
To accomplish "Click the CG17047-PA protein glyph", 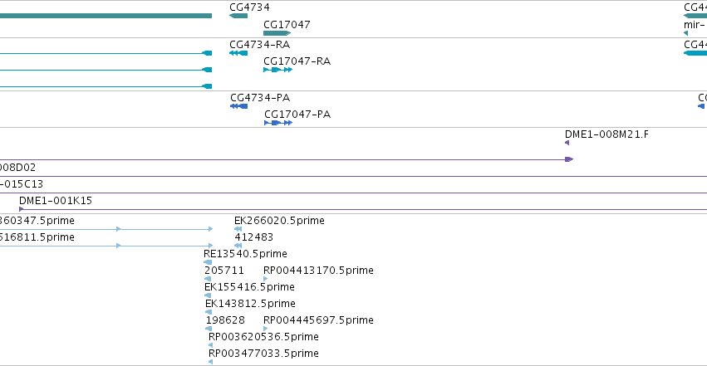I will coord(278,123).
